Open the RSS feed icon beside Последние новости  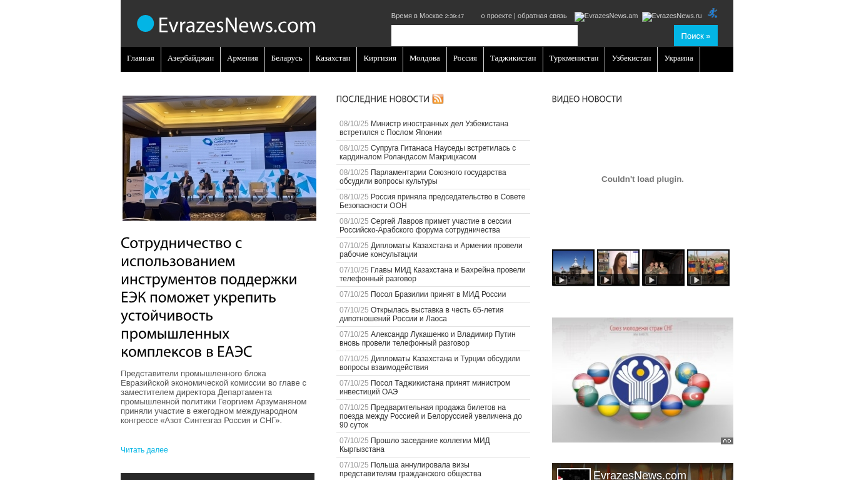coord(438,99)
